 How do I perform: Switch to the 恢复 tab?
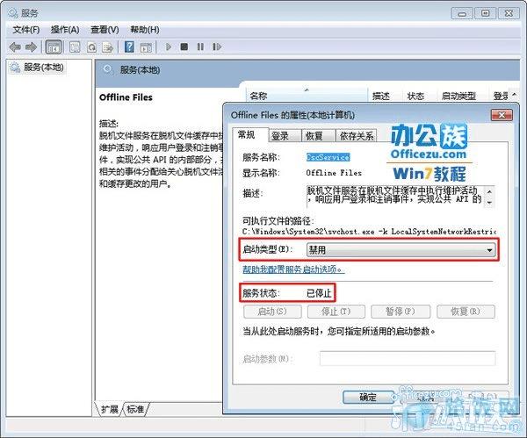click(318, 136)
